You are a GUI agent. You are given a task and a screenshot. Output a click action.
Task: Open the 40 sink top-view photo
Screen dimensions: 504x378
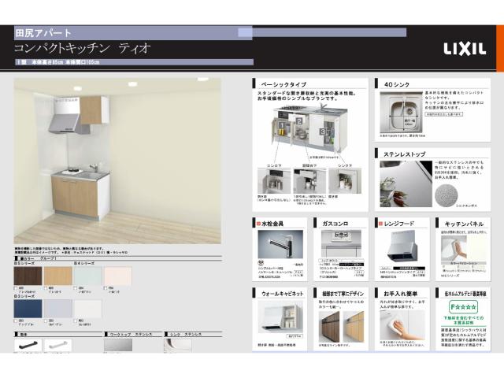tap(401, 113)
